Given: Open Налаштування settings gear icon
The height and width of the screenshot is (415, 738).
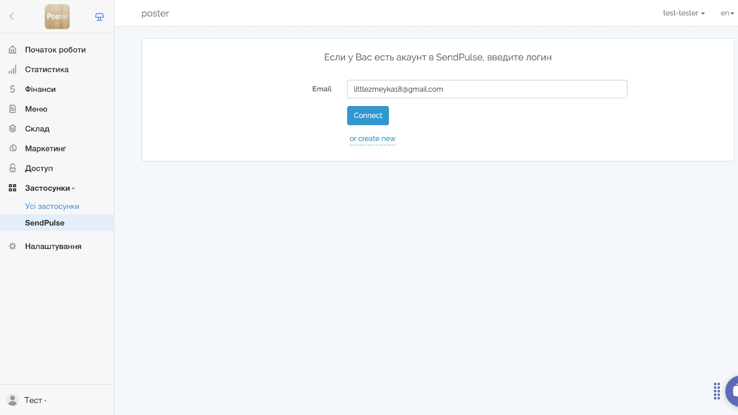Looking at the screenshot, I should [x=13, y=246].
